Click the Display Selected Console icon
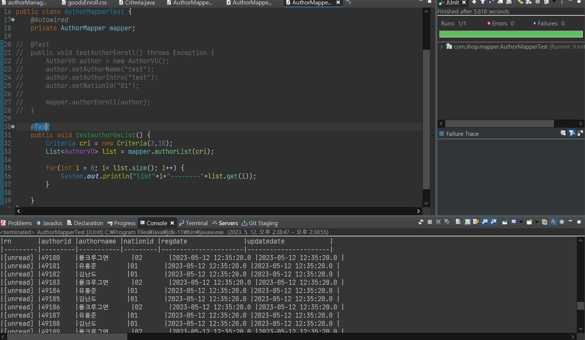Image resolution: width=585 pixels, height=340 pixels. [514, 222]
